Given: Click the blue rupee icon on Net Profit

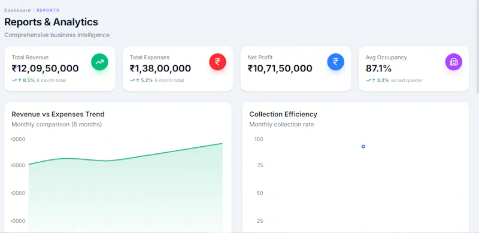Looking at the screenshot, I should (335, 62).
